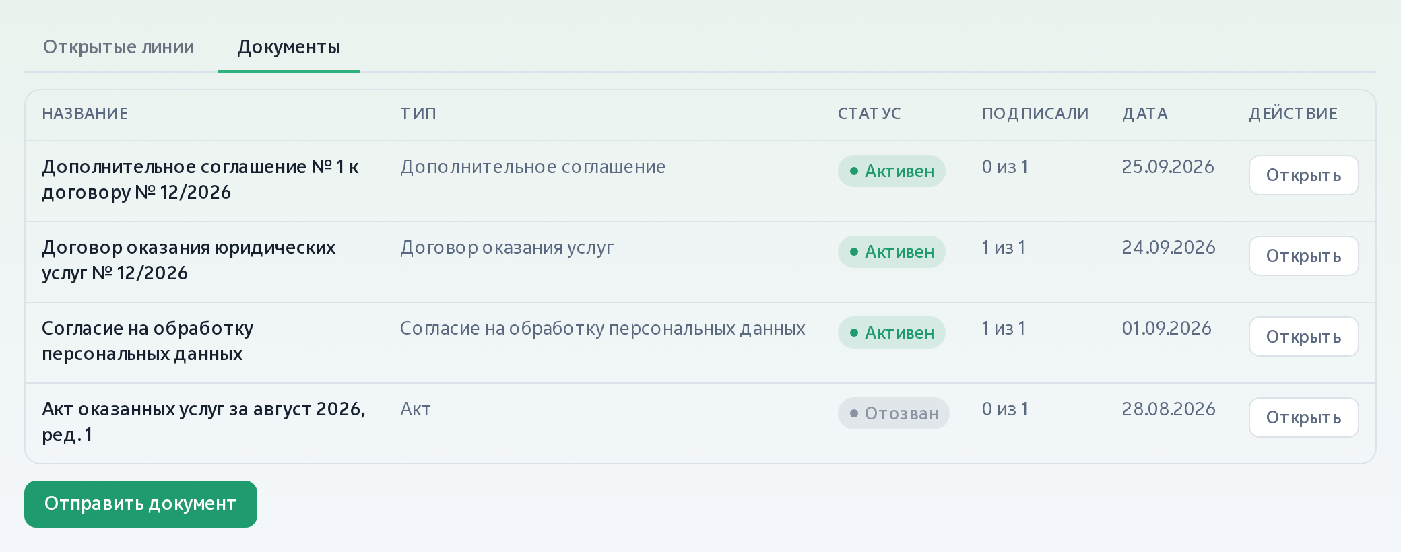This screenshot has height=552, width=1401.
Task: Click the type cell Договор оказания услуг
Action: [x=507, y=248]
